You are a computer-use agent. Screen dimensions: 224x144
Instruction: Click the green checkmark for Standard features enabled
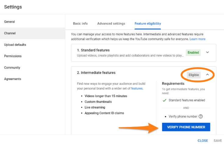(x=164, y=100)
